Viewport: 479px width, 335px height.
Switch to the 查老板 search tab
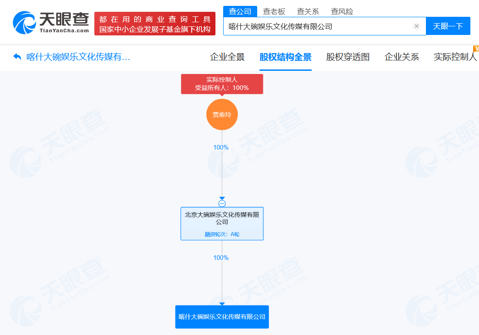pyautogui.click(x=274, y=11)
